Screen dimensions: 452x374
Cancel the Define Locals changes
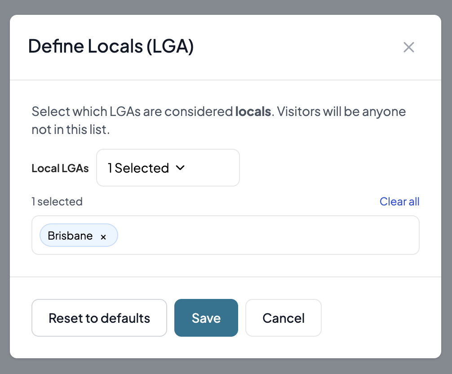283,318
